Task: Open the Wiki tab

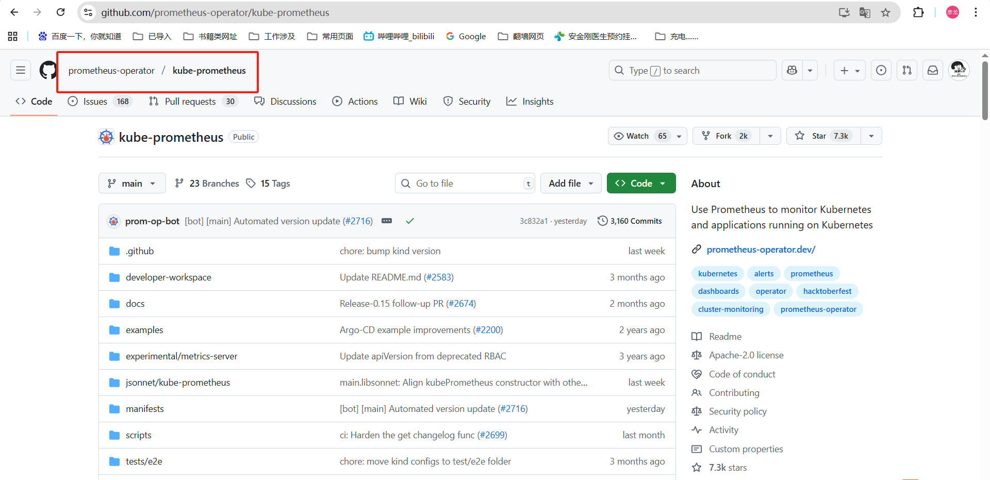Action: coord(410,102)
